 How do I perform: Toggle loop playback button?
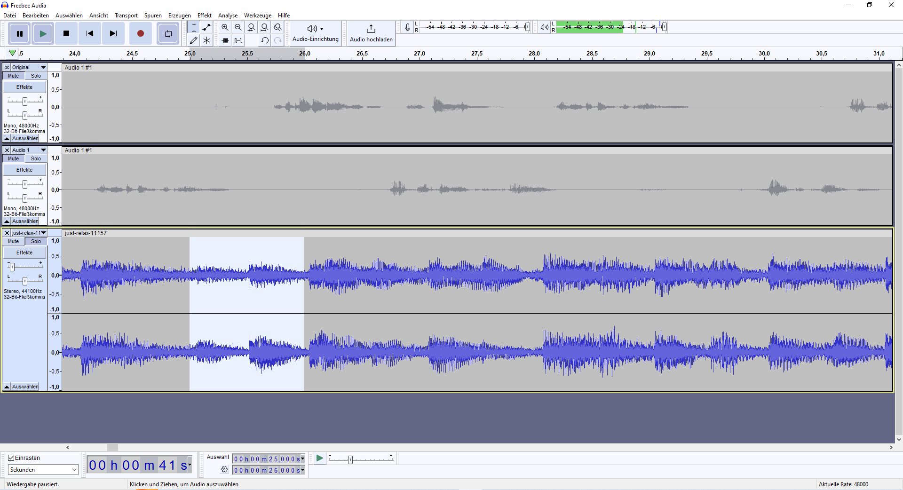click(168, 33)
